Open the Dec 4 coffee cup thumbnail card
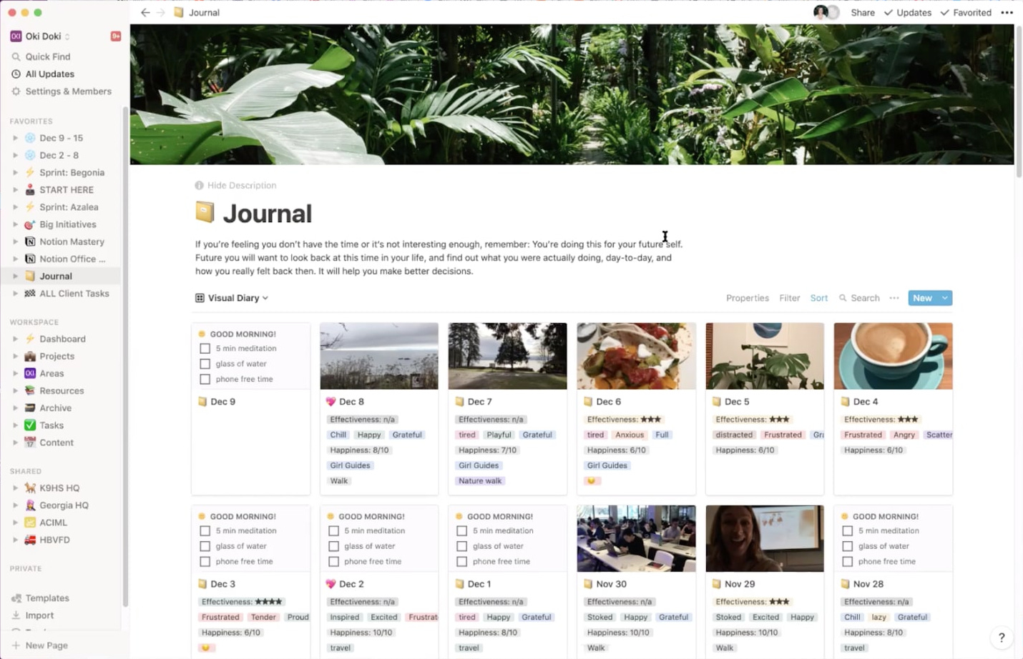 (x=893, y=356)
